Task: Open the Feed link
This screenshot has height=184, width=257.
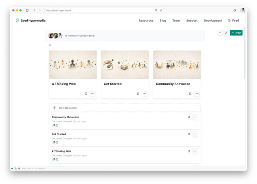Action: (x=233, y=20)
